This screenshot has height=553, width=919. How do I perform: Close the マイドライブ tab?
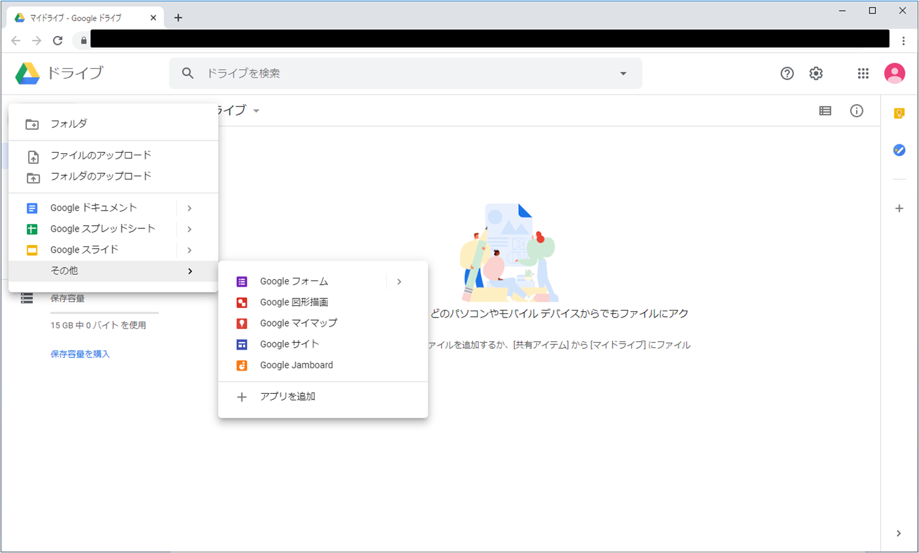click(x=153, y=18)
